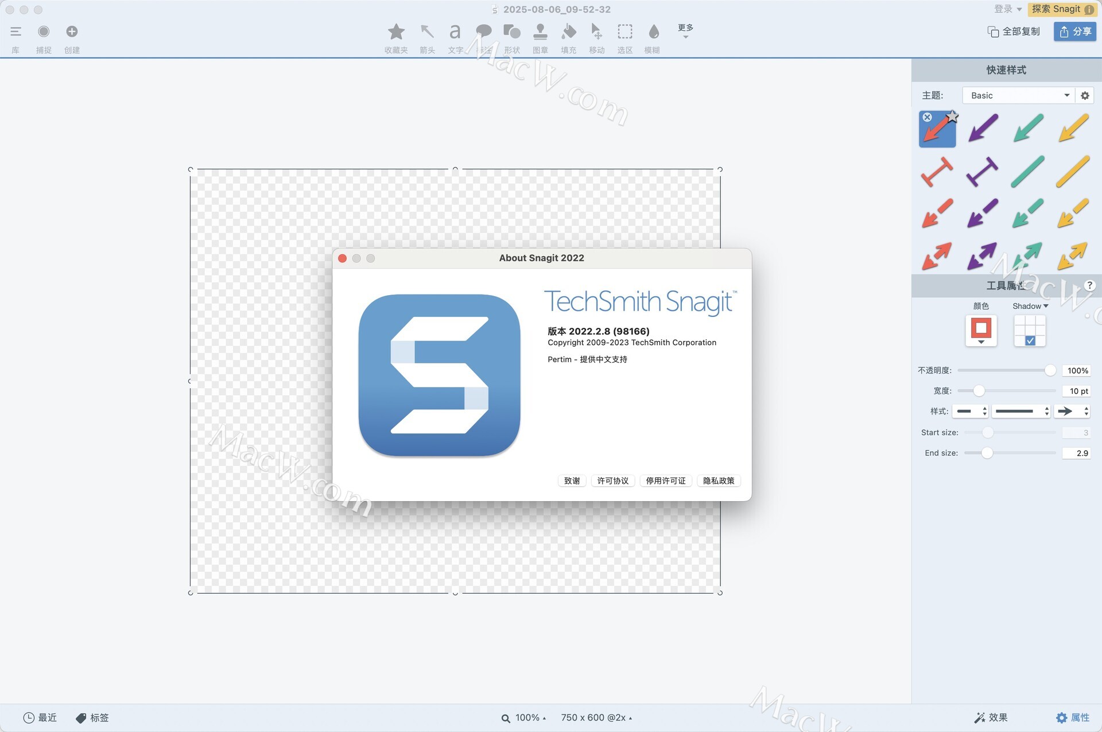Choose the purple single arrow quick style

coord(983,128)
